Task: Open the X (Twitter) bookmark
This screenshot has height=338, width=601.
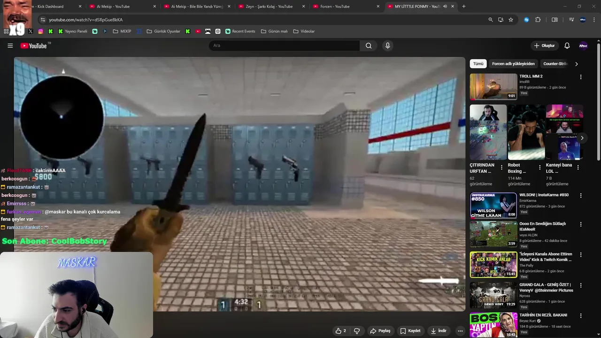Action: pos(31,31)
